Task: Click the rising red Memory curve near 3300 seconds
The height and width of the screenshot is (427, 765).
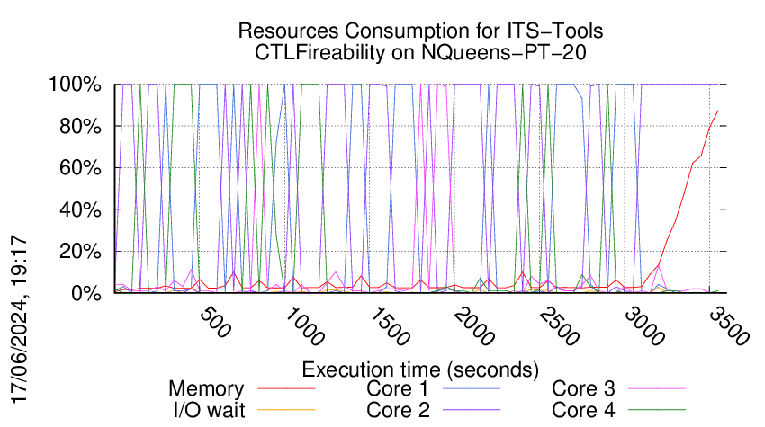Action: point(676,220)
